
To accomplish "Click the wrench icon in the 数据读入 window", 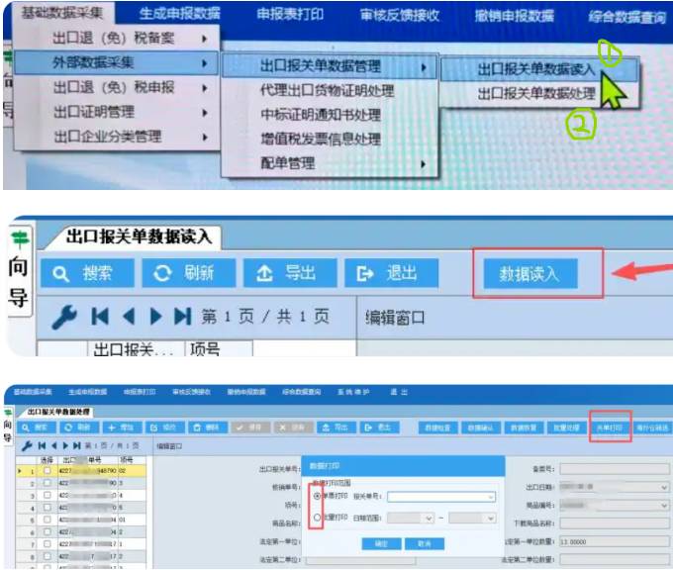I will pos(64,318).
